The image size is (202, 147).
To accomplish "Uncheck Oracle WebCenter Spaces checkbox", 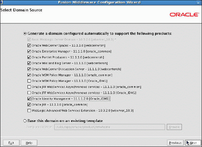I will coord(29,45).
